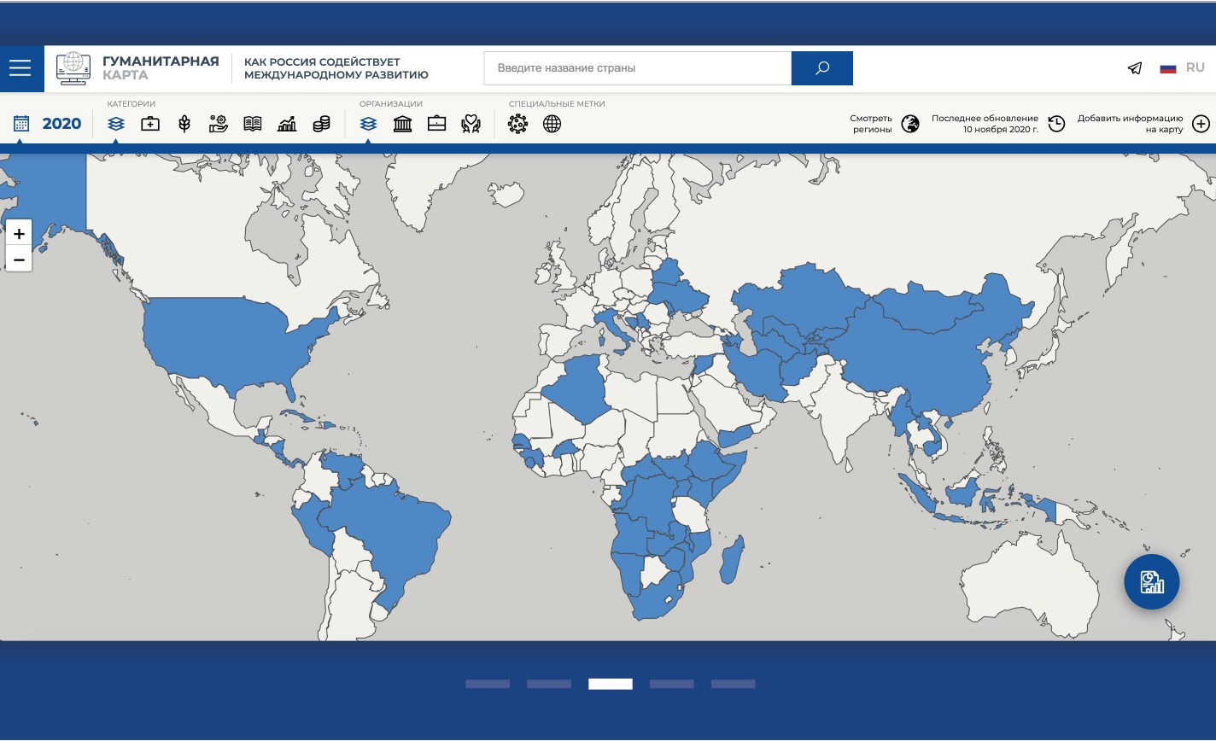This screenshot has width=1216, height=741.
Task: Select the fourth slide indicator bar
Action: 672,684
